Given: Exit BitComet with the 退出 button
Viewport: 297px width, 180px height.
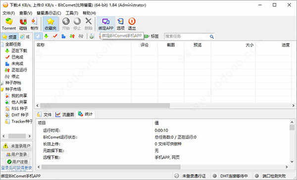Looking at the screenshot, I should click(x=132, y=24).
